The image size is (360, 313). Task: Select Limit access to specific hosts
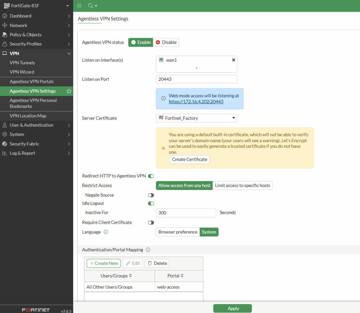[x=242, y=185]
